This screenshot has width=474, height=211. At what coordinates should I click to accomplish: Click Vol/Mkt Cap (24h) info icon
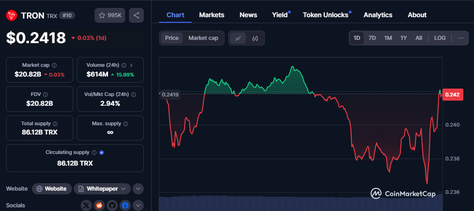(x=134, y=94)
